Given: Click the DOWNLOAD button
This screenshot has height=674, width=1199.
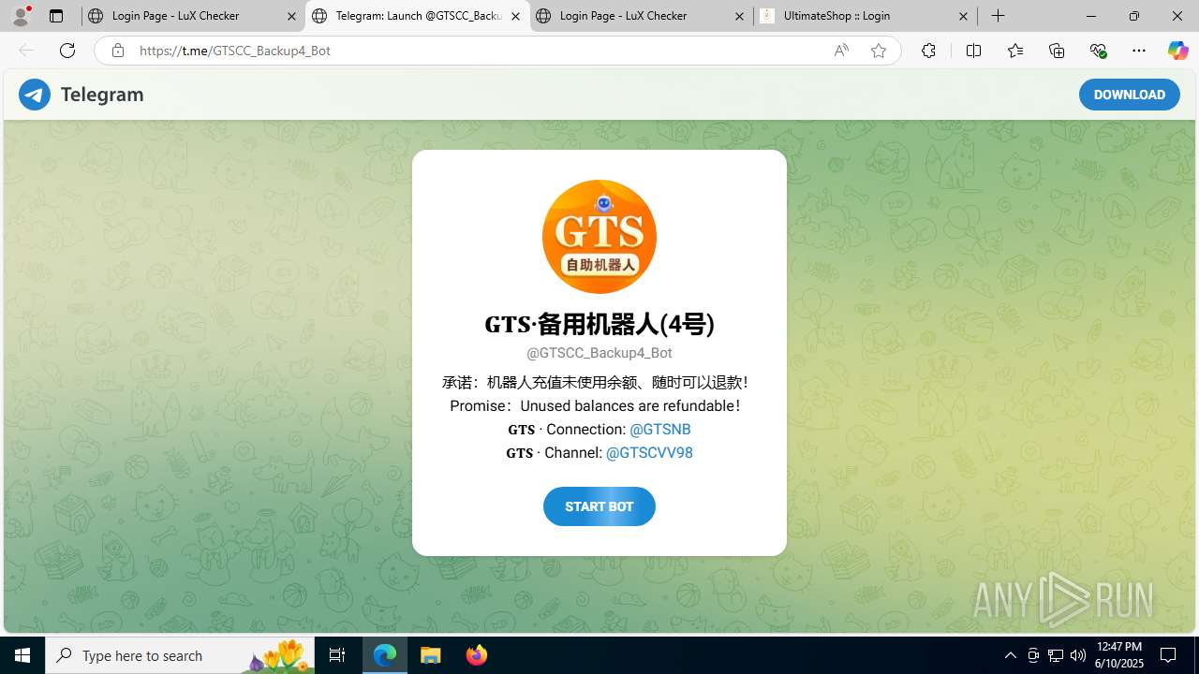Looking at the screenshot, I should tap(1129, 95).
